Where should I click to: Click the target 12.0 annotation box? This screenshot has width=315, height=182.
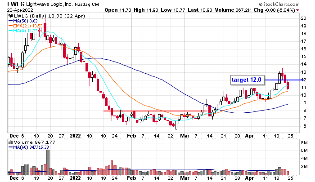pos(247,80)
